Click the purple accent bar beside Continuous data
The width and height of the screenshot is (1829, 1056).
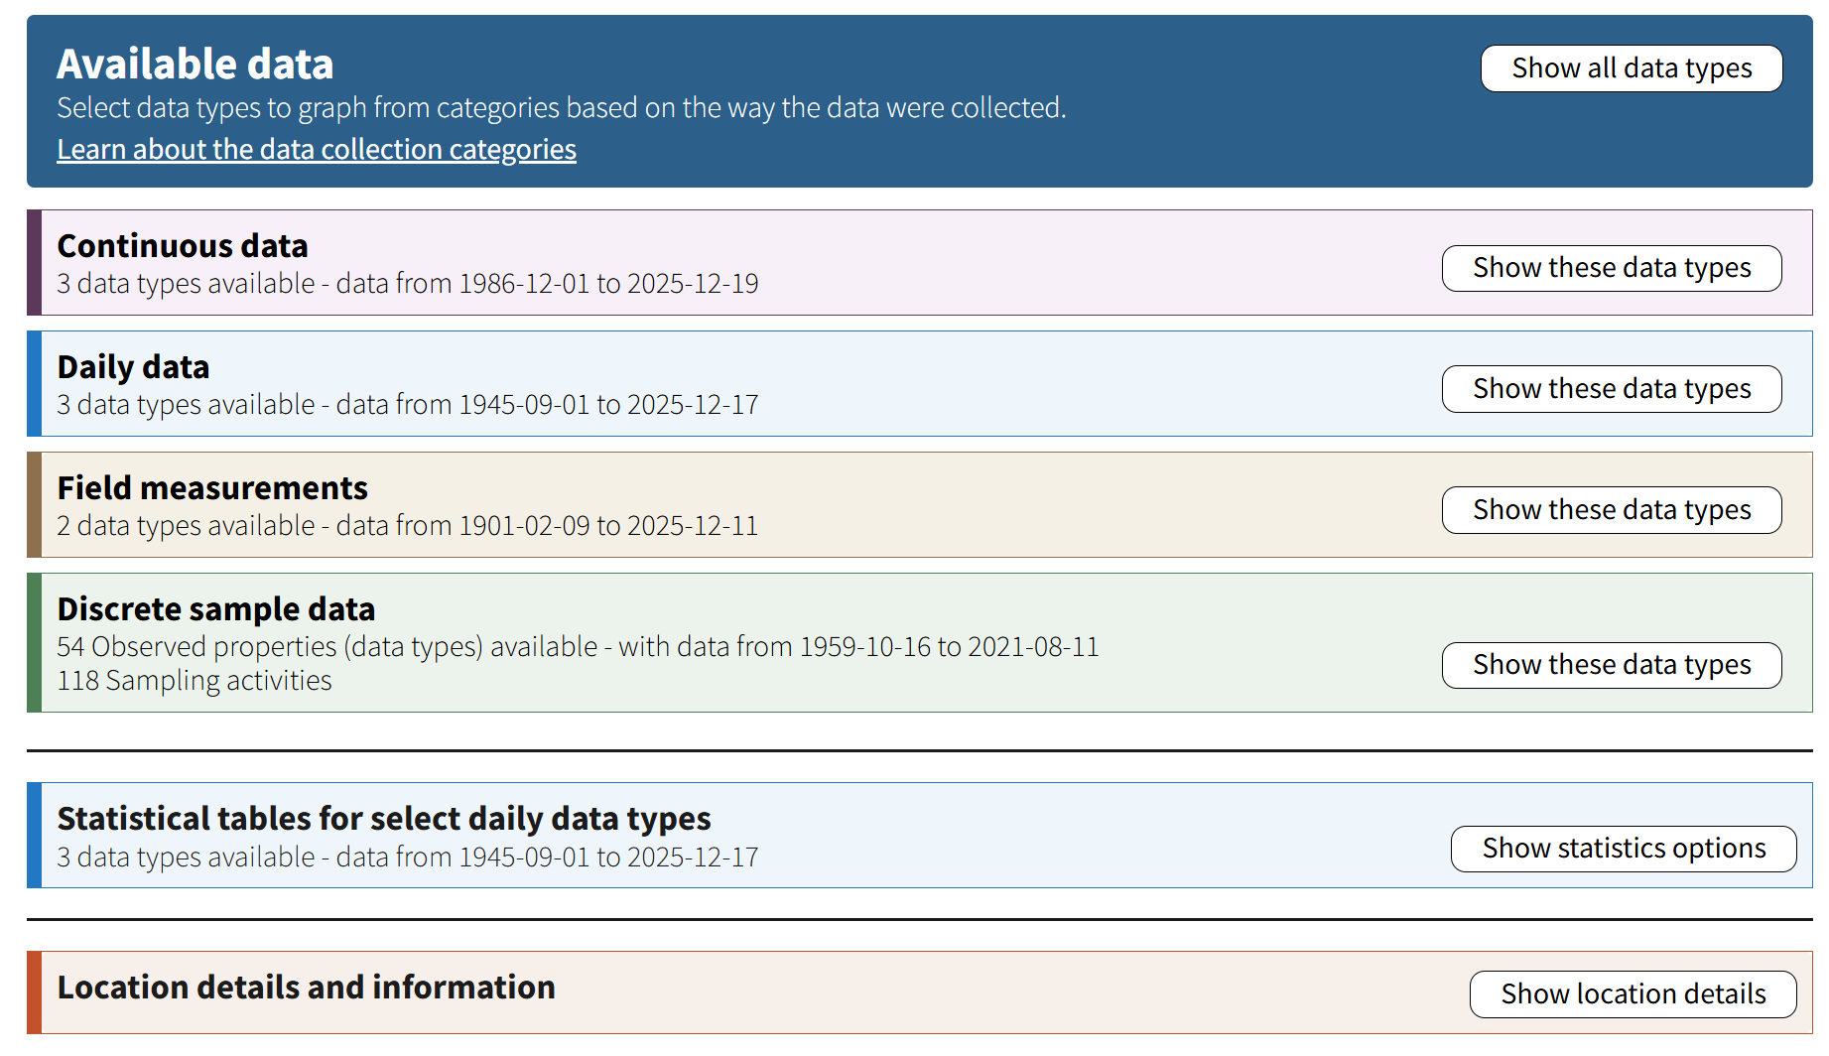pyautogui.click(x=33, y=262)
